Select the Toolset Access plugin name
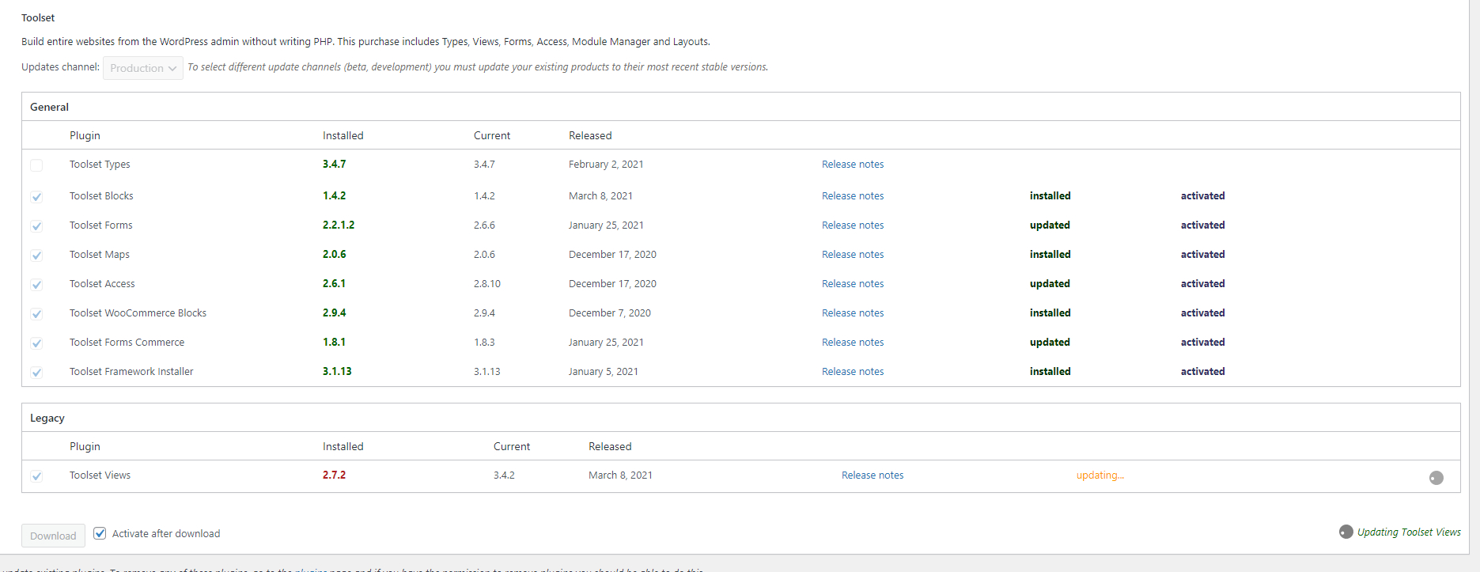1480x572 pixels. point(102,284)
